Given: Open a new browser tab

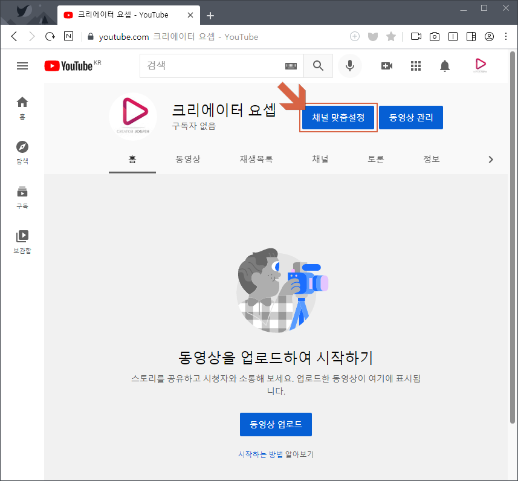Looking at the screenshot, I should 210,16.
